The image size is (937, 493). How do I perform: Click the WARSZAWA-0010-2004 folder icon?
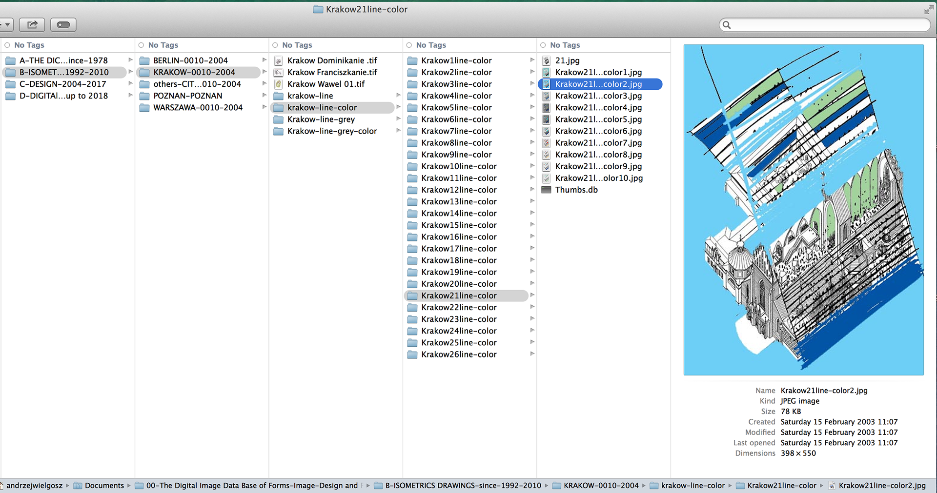coord(144,107)
